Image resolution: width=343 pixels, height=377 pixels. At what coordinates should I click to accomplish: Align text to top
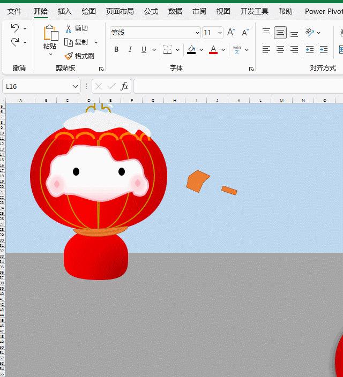(266, 32)
